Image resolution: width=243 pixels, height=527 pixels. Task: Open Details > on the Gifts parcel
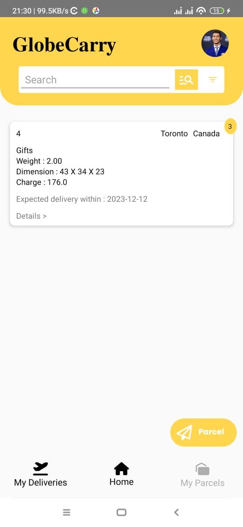click(31, 216)
